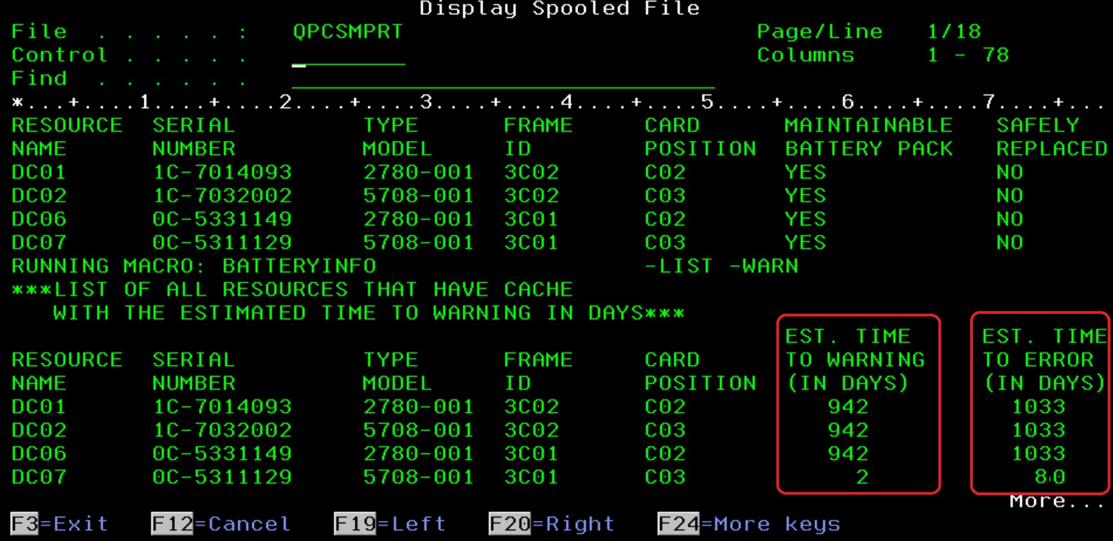Show additional keys with F24=More keys
Image resolution: width=1113 pixels, height=541 pixels.
point(749,524)
